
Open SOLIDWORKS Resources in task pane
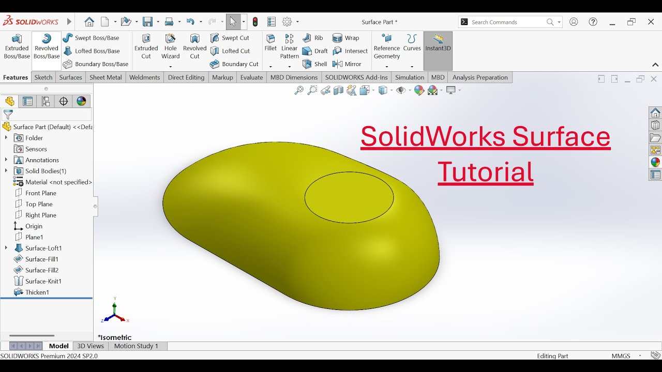pyautogui.click(x=655, y=113)
